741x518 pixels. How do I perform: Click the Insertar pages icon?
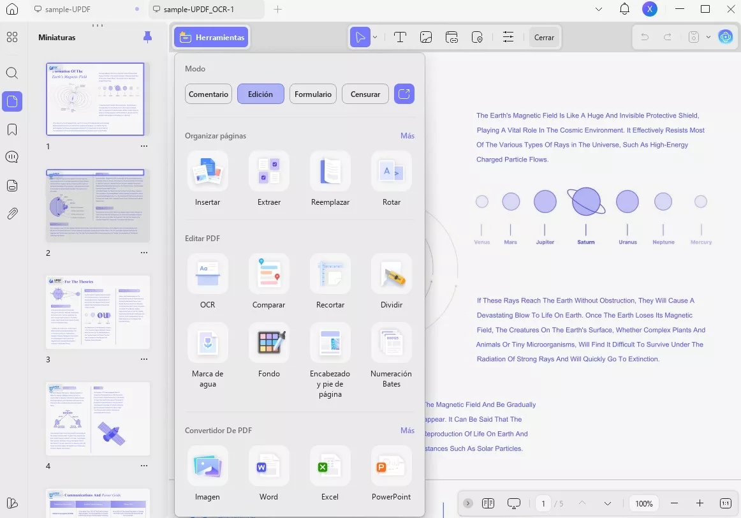(207, 171)
